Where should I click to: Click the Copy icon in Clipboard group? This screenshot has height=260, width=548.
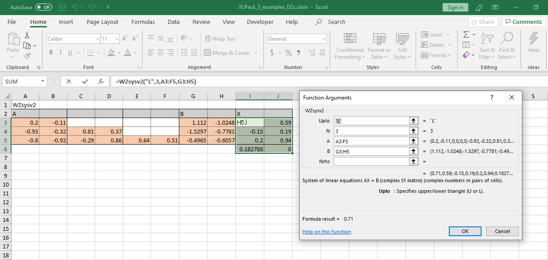click(27, 46)
